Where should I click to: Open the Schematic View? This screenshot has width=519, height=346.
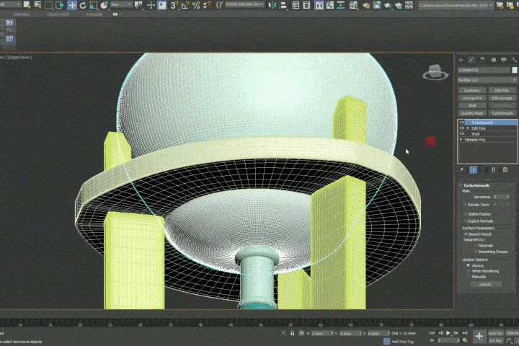point(340,5)
